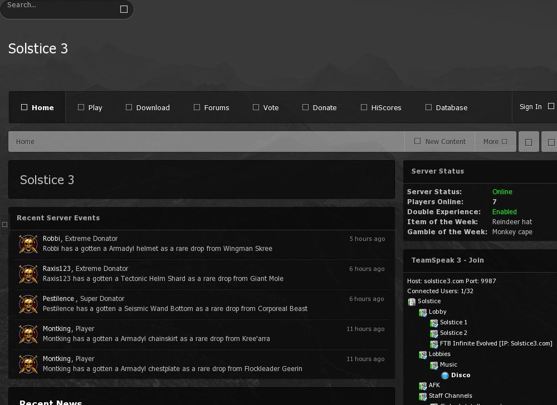
Task: Click the Disco channel user icon
Action: [x=445, y=376]
